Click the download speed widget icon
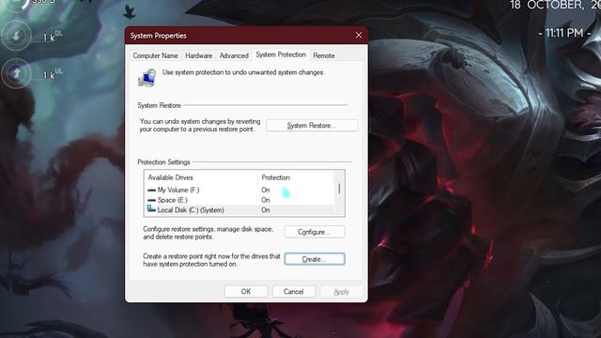 pyautogui.click(x=16, y=37)
